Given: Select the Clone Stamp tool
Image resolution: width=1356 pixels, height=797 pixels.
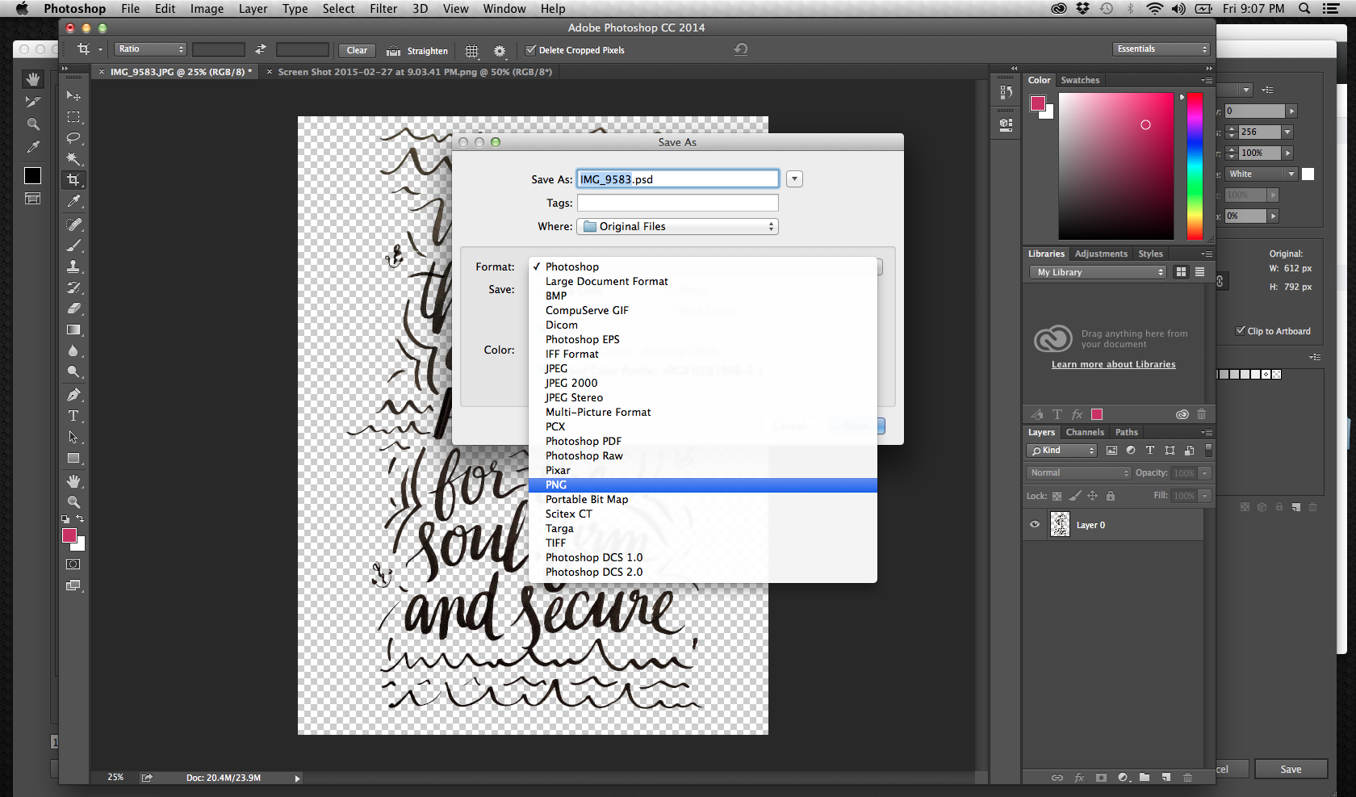Looking at the screenshot, I should [73, 266].
